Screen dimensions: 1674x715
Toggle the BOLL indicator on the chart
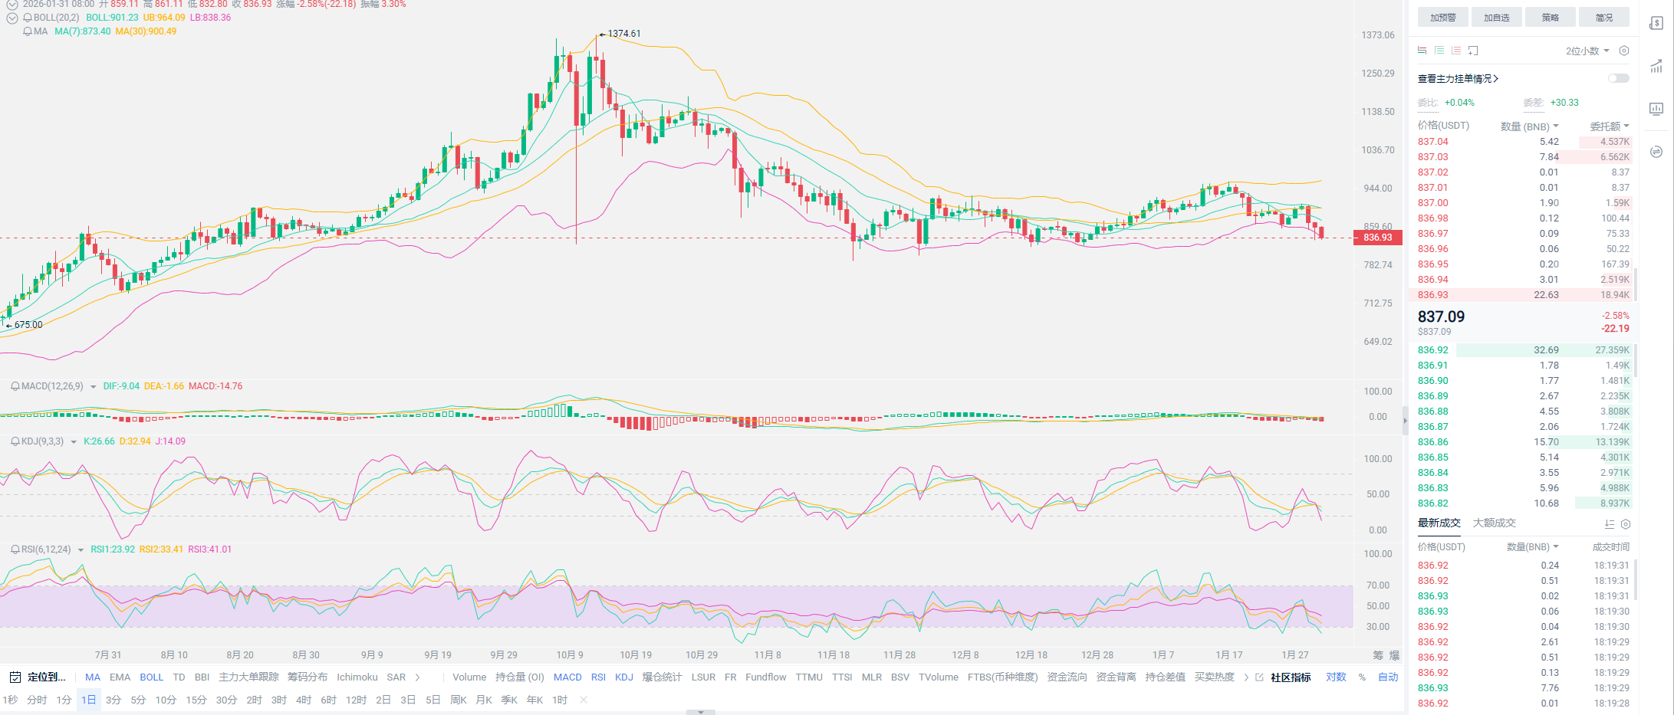coord(151,677)
